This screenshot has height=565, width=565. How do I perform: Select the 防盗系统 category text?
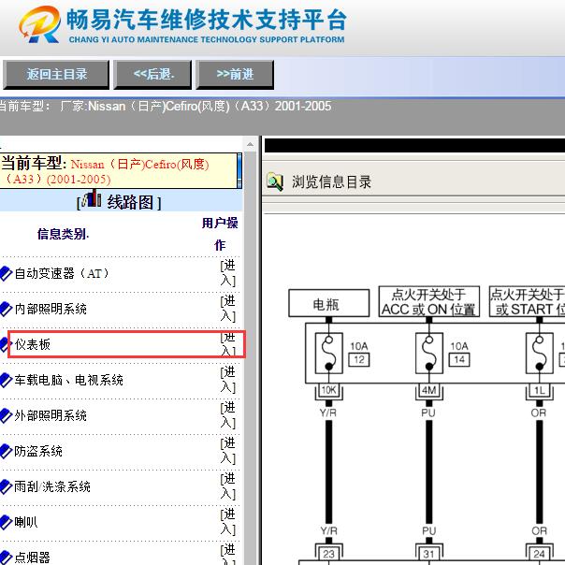pos(38,451)
